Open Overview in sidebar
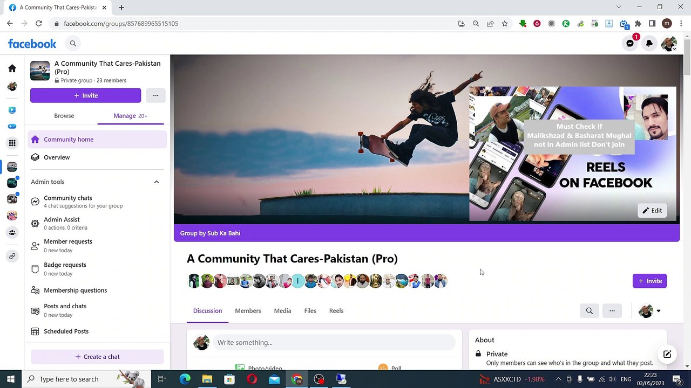 click(97, 157)
